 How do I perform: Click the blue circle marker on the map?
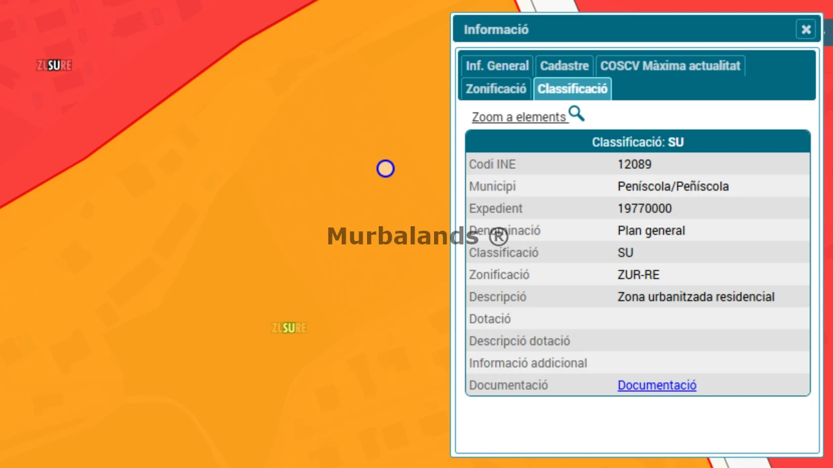(x=385, y=169)
